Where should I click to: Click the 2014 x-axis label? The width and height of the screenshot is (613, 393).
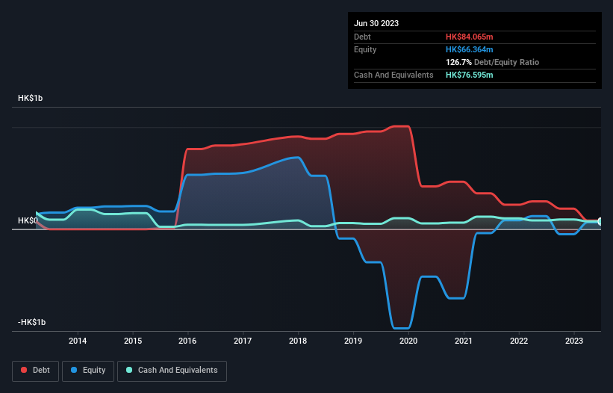(x=78, y=341)
